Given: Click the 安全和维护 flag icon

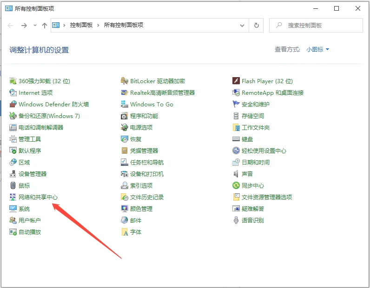Looking at the screenshot, I should coord(236,104).
